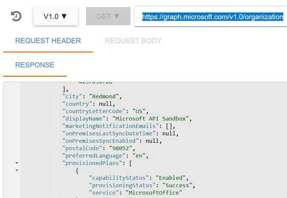Click the "marketingNotificationEmails" key

111,126
